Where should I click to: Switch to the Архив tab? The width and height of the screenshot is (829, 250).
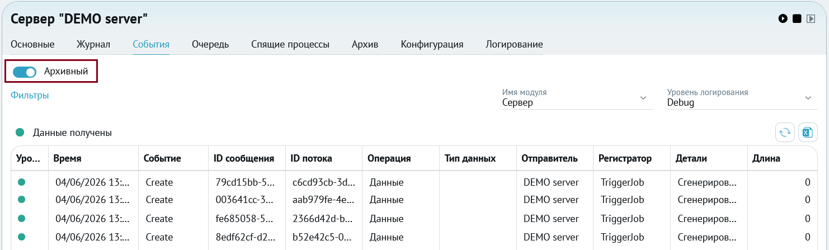click(365, 44)
